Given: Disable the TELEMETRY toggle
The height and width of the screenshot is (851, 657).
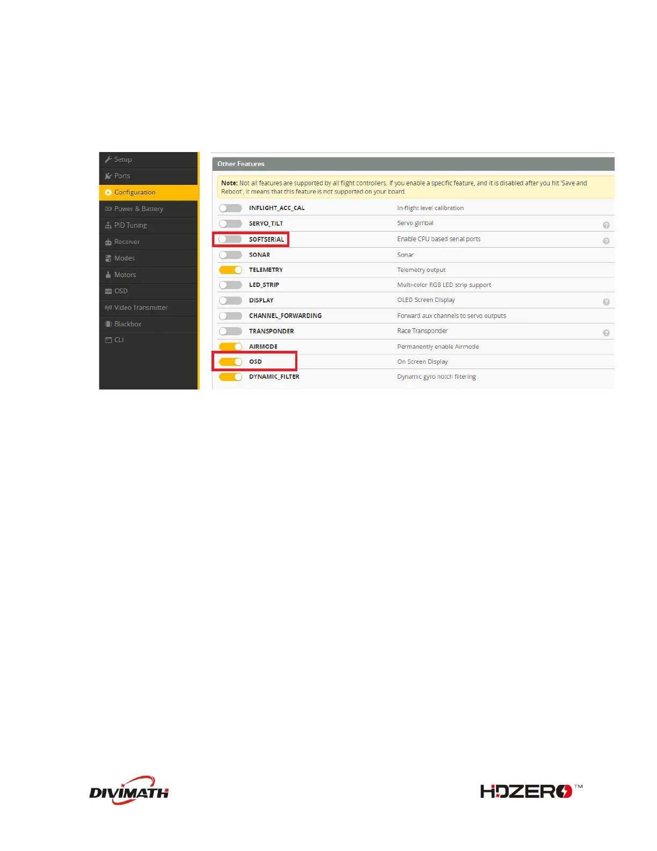Looking at the screenshot, I should point(230,270).
